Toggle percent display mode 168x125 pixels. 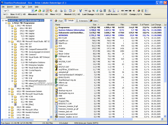tap(94, 11)
